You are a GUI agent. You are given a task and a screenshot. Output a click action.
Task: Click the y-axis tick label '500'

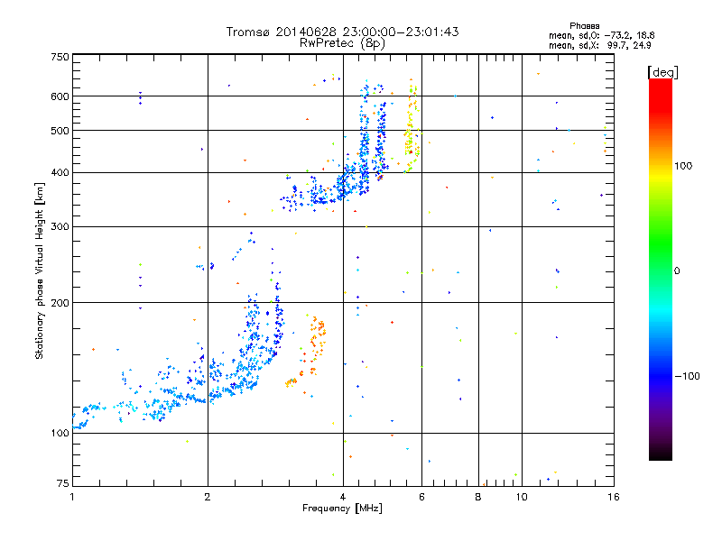(60, 131)
